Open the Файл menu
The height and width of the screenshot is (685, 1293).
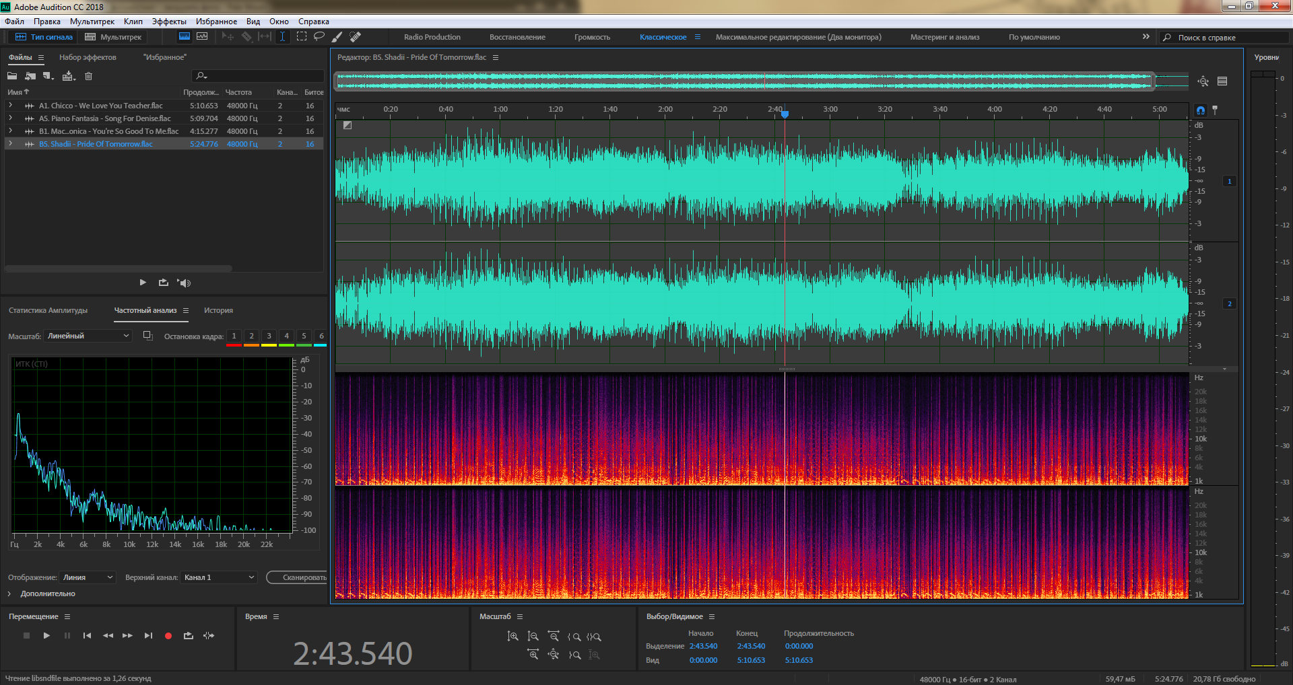pos(14,22)
